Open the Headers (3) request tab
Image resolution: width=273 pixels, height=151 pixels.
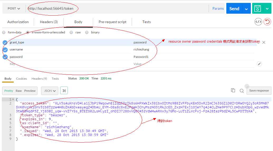click(49, 22)
